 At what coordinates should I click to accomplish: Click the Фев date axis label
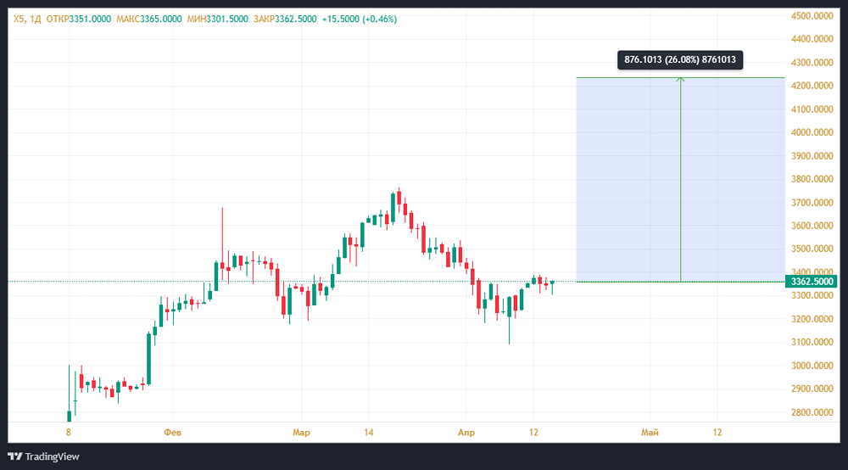[171, 433]
